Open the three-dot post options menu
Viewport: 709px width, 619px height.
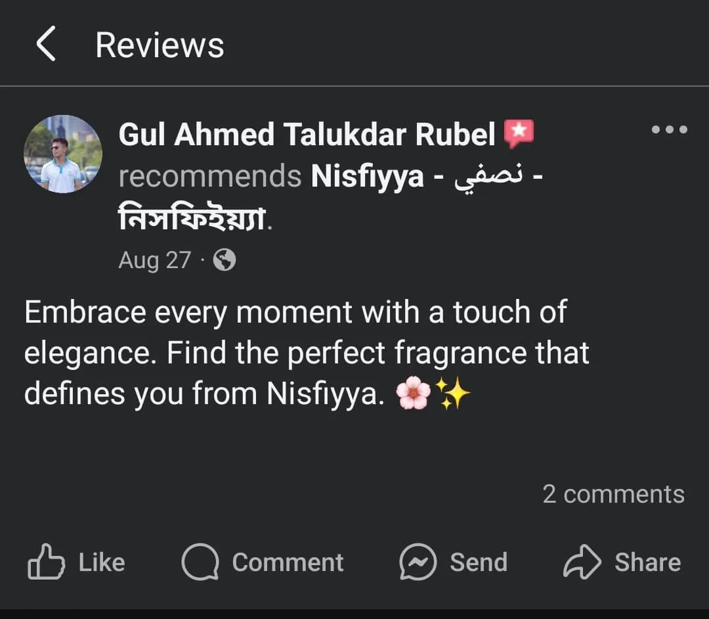(669, 130)
